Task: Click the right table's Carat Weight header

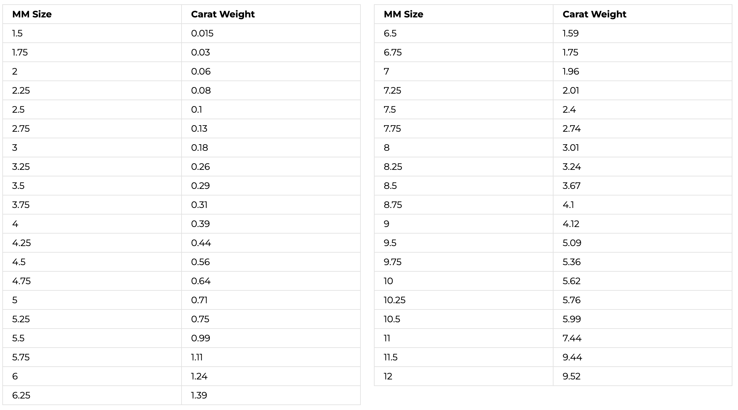Action: 594,14
